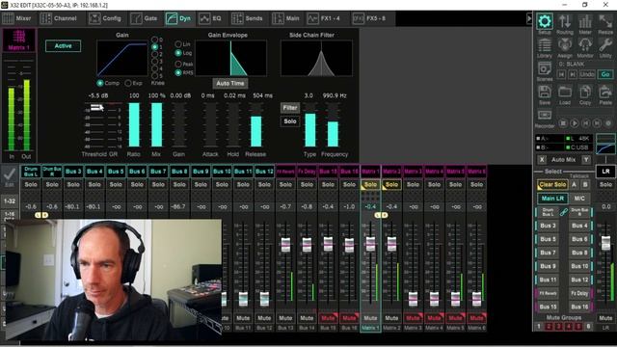The width and height of the screenshot is (617, 347).
Task: Go to next scene arrow
Action: [573, 74]
